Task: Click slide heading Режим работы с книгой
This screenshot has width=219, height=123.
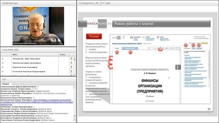Action: point(134,24)
